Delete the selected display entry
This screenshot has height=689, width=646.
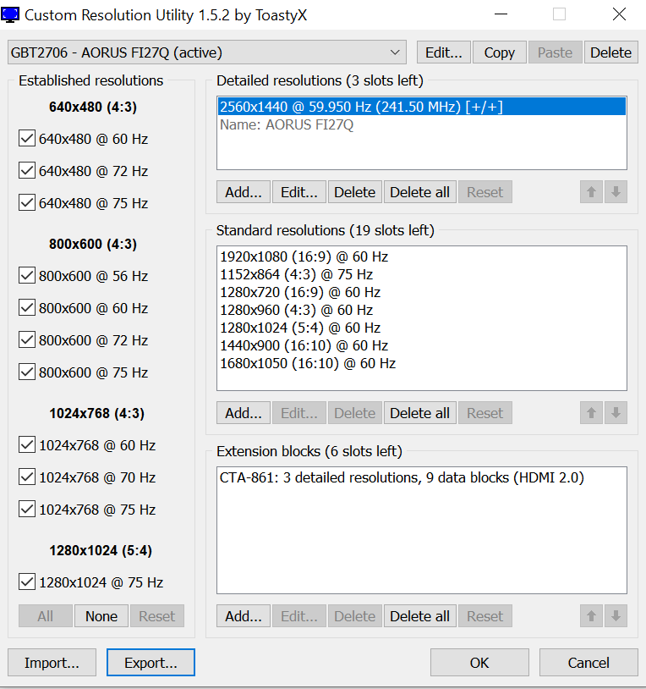click(x=610, y=52)
